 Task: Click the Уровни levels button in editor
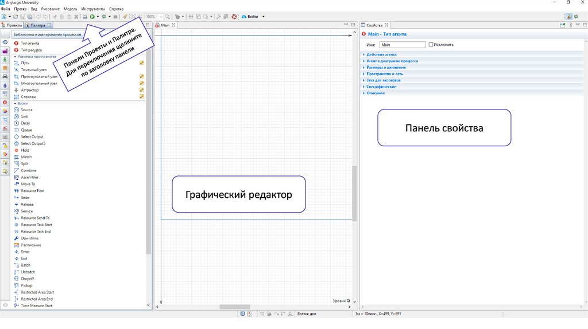341,301
